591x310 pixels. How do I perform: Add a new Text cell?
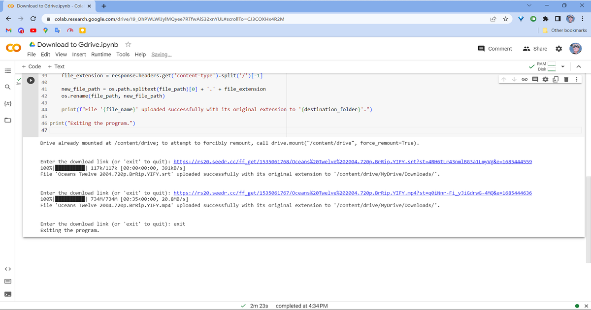tap(56, 66)
